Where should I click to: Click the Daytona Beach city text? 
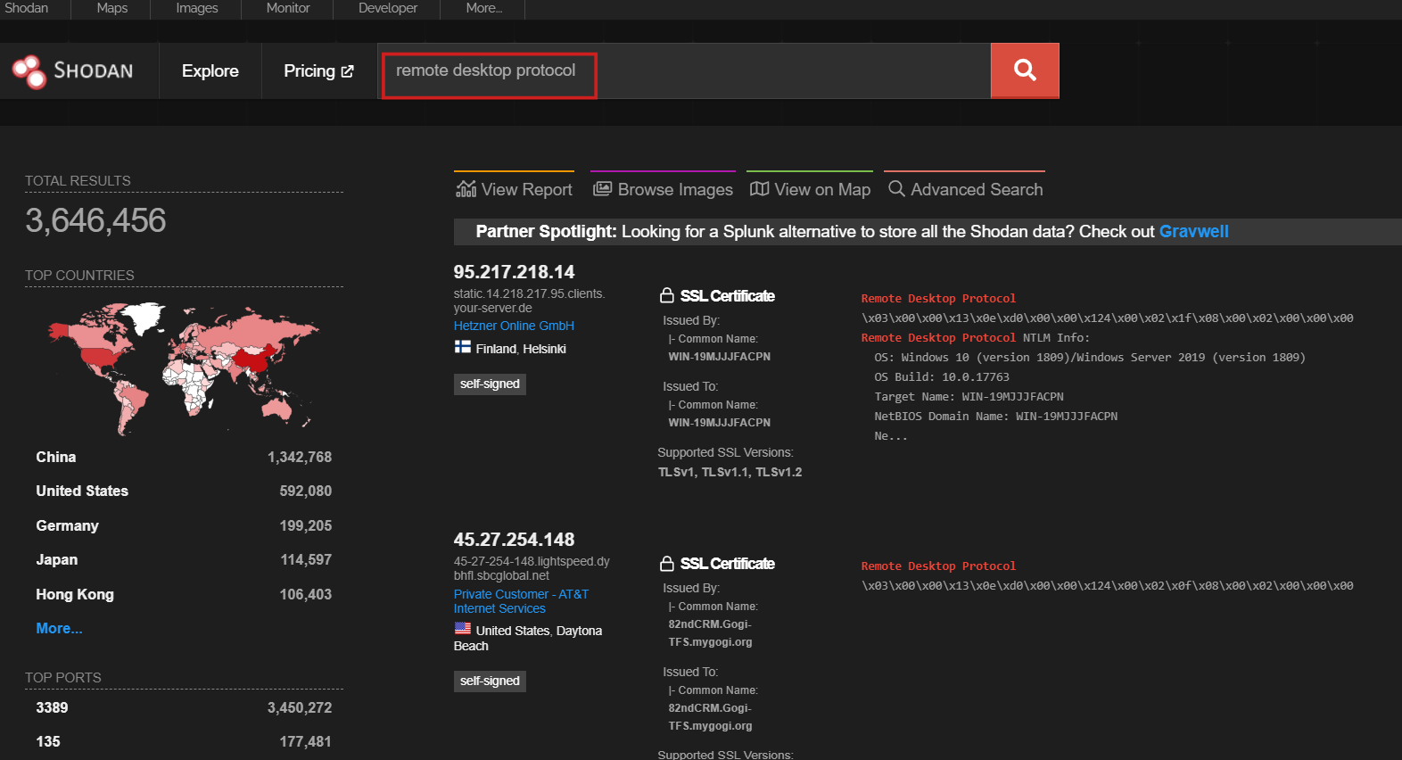click(x=528, y=638)
